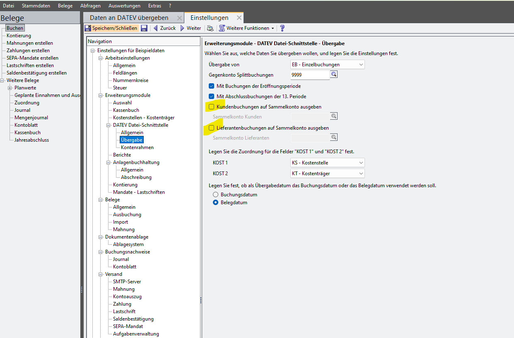Click the floppy disk save icon
The image size is (514, 338).
pyautogui.click(x=144, y=28)
